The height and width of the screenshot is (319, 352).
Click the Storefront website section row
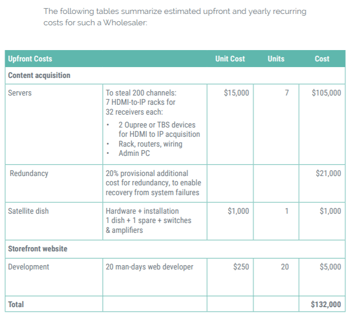(x=175, y=249)
